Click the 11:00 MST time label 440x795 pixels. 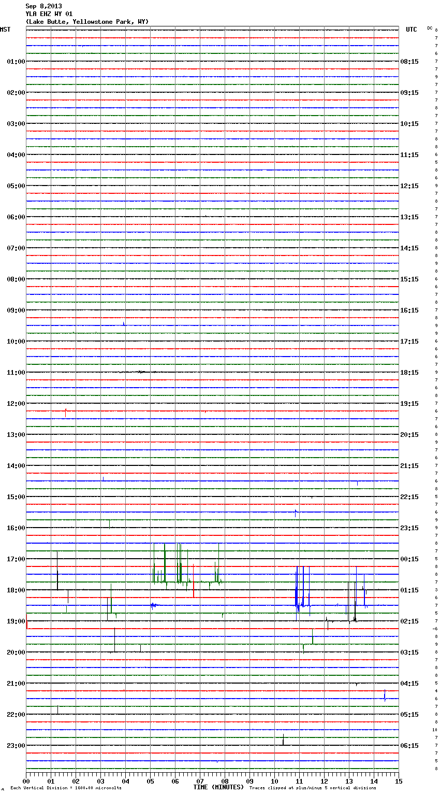pos(16,373)
